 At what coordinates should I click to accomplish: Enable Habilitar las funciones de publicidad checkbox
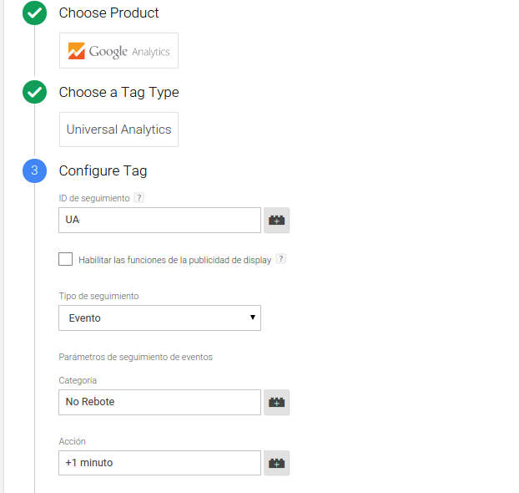click(x=66, y=259)
